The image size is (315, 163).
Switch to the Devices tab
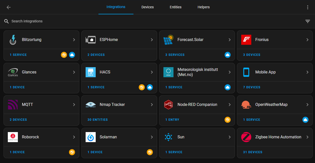point(148,7)
